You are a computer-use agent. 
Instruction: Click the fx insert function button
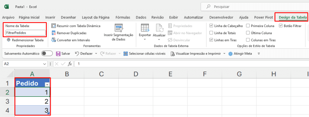(x=70, y=64)
